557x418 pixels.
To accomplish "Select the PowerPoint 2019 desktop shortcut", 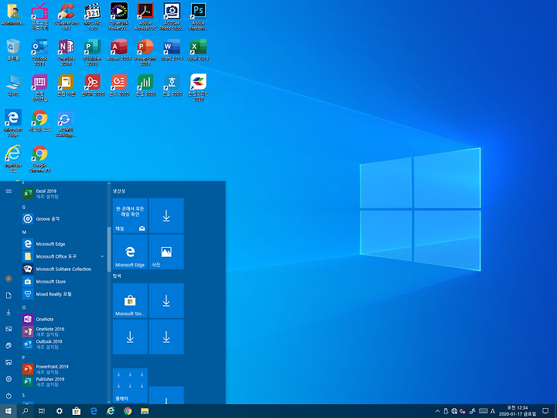I will click(x=145, y=53).
